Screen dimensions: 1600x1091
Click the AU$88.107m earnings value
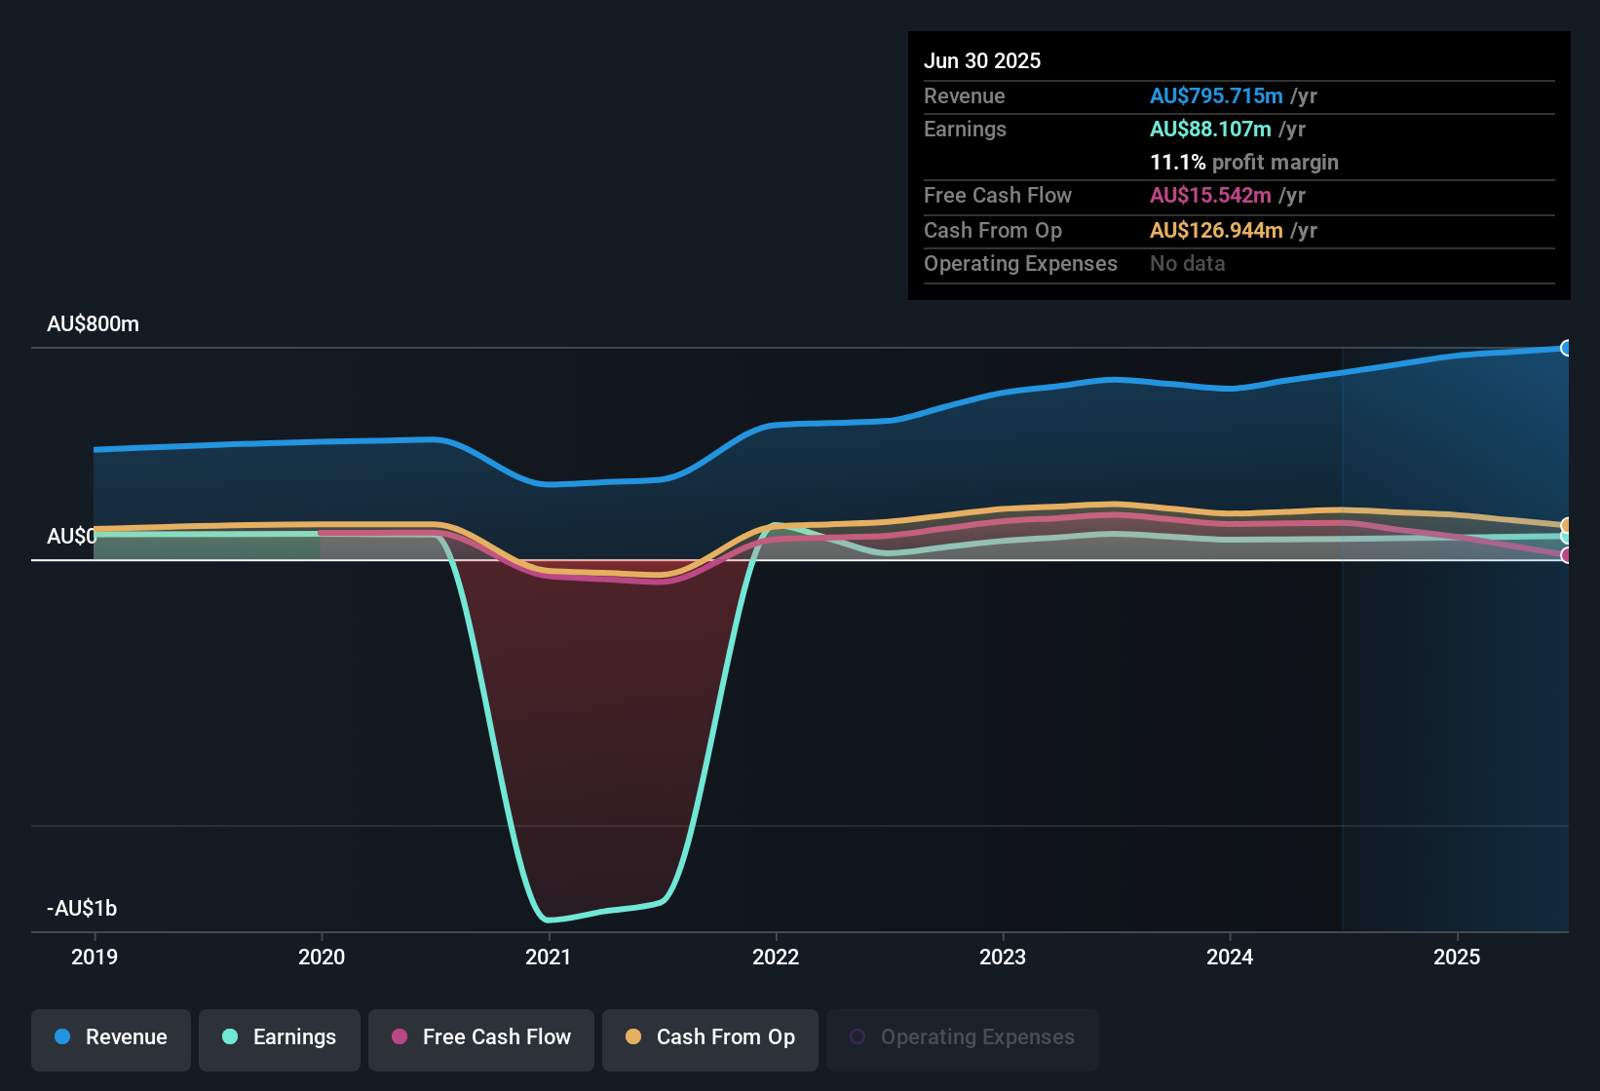pos(1210,129)
